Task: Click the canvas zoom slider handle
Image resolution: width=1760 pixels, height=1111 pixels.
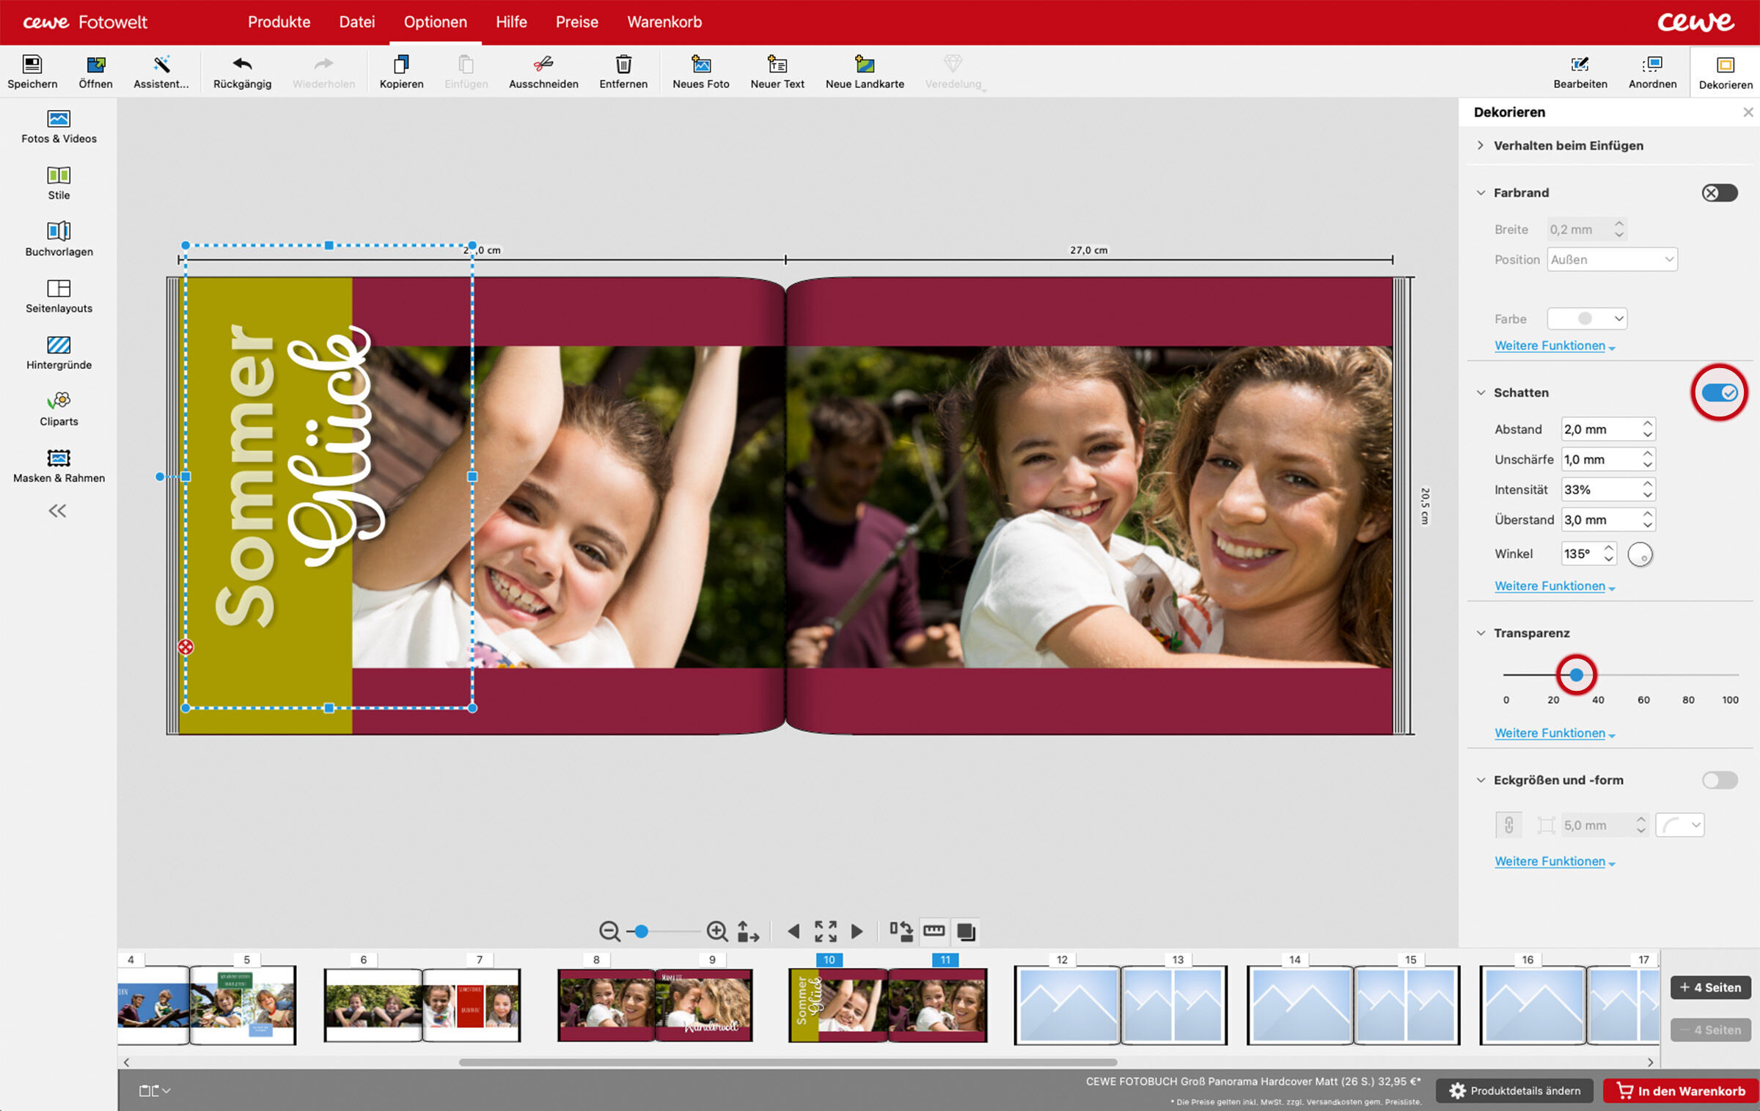Action: [x=641, y=931]
